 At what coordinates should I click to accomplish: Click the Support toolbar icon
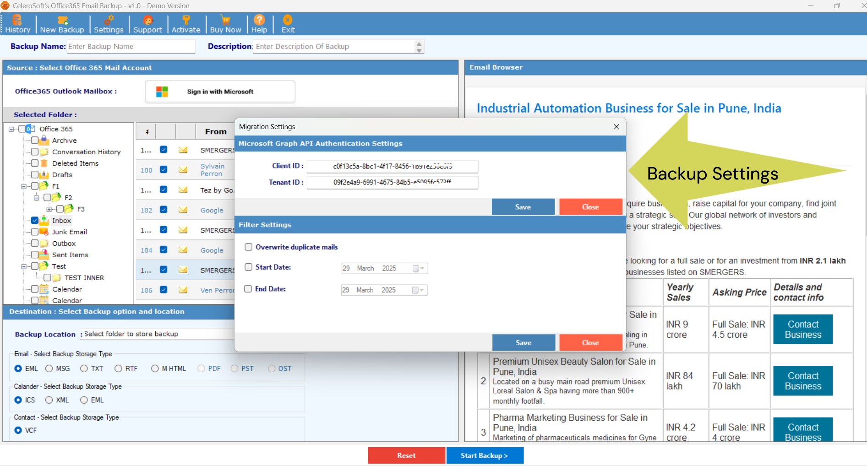pyautogui.click(x=147, y=23)
